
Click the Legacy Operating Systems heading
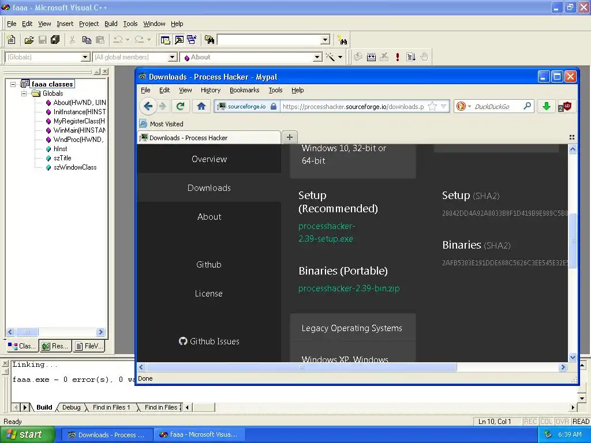coord(351,328)
